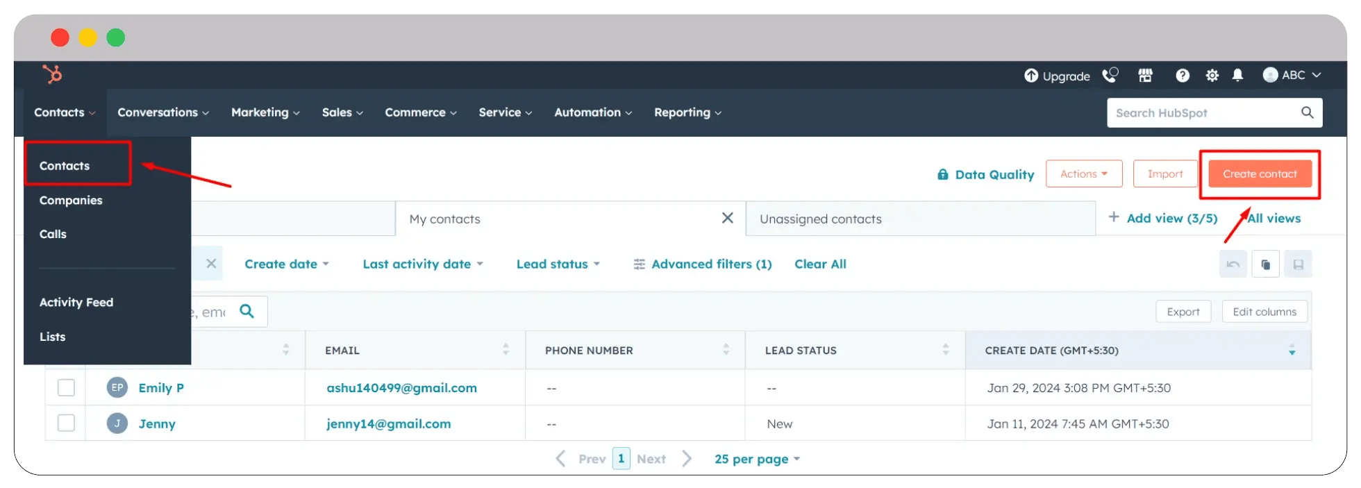Click the Search HubSpot input field
The width and height of the screenshot is (1361, 488).
1214,112
